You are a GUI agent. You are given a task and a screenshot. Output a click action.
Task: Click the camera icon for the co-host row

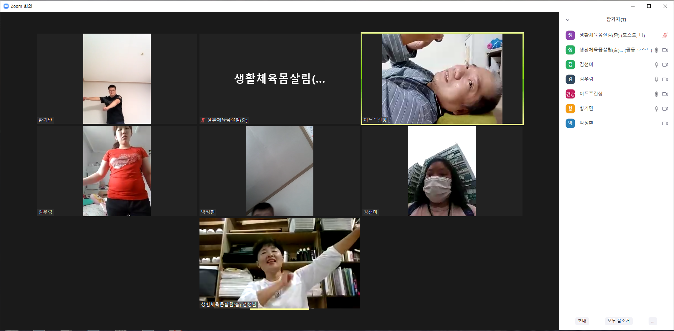pos(665,50)
